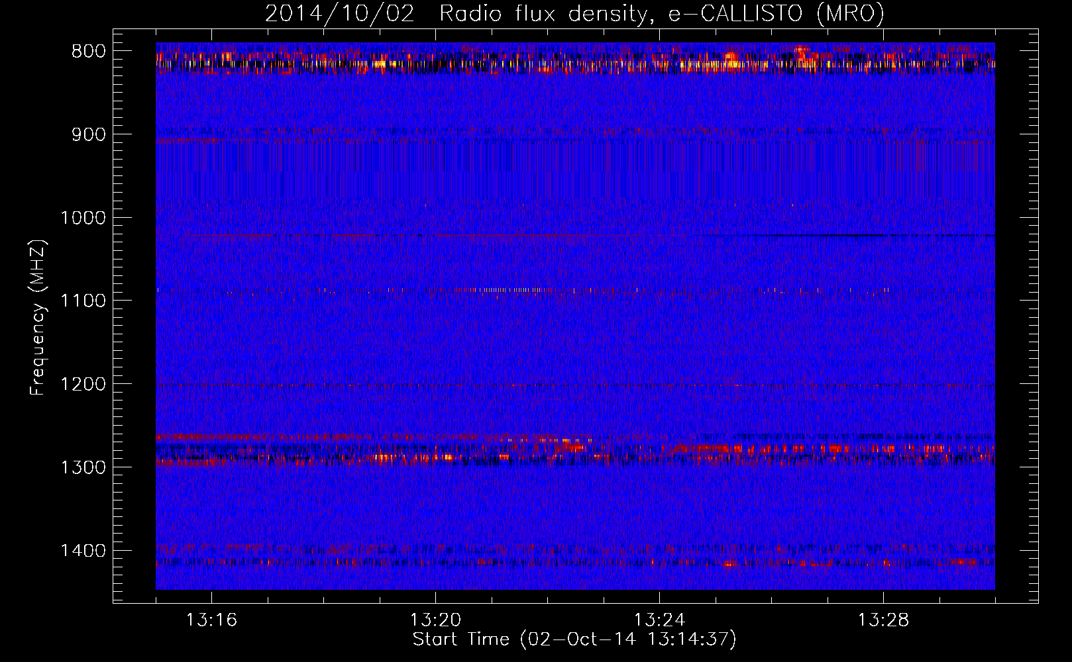Select the 900 frequency axis label
1072x662 pixels.
click(x=89, y=135)
